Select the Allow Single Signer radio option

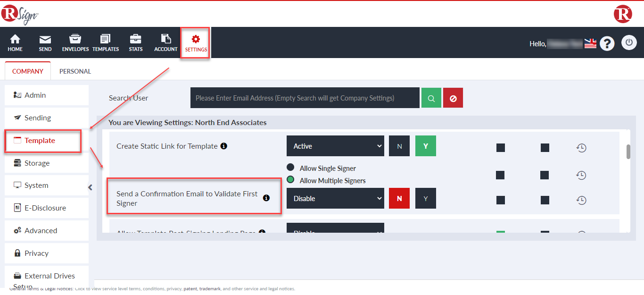pos(290,168)
